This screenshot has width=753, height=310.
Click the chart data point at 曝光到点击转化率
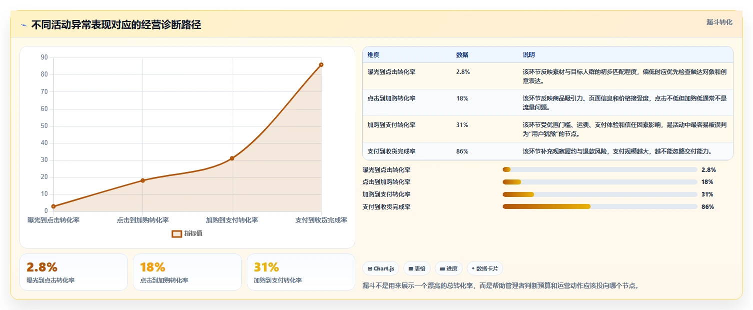(53, 206)
